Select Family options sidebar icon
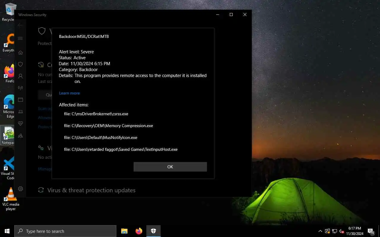This screenshot has height=237, width=380. point(20,136)
